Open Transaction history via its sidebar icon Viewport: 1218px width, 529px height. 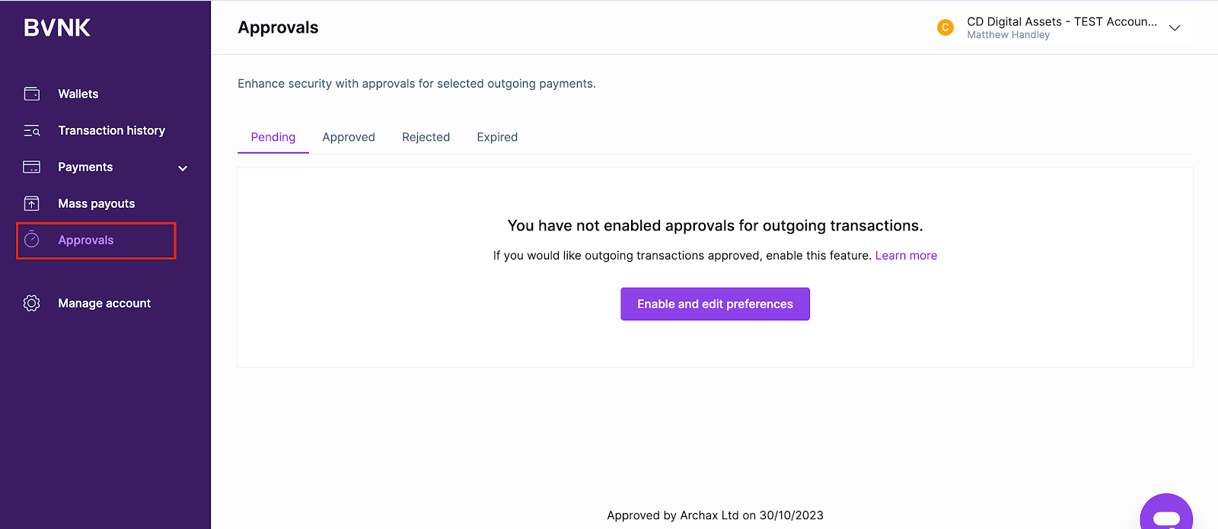(31, 130)
